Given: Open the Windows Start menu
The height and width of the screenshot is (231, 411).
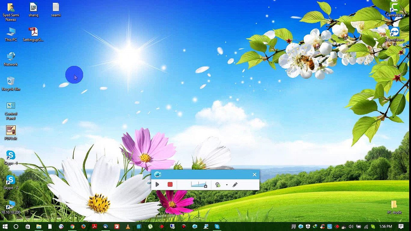Looking at the screenshot, I should tap(5, 227).
